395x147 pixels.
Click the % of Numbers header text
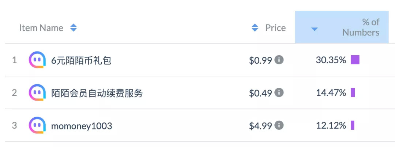[361, 27]
